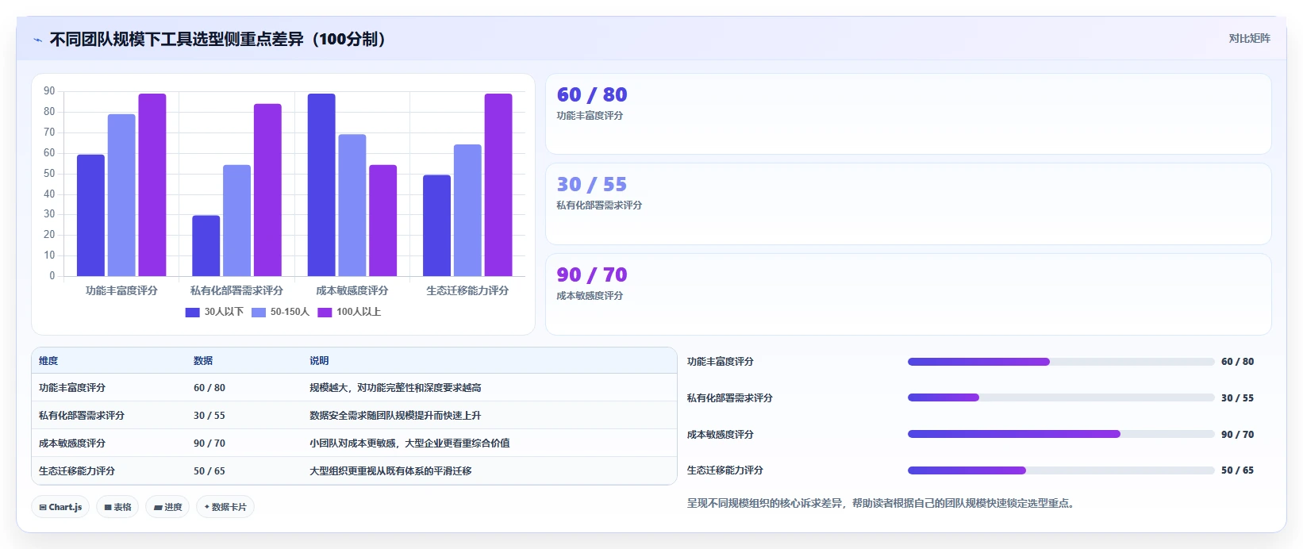Toggle the 30人以下 legend item
This screenshot has height=549, width=1303.
point(214,312)
